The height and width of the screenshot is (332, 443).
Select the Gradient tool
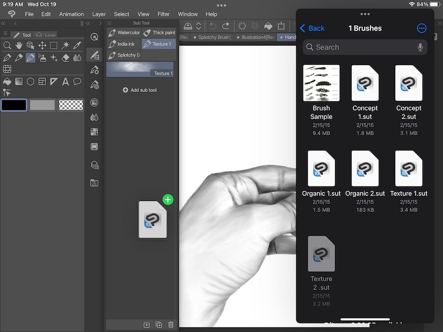point(19,81)
